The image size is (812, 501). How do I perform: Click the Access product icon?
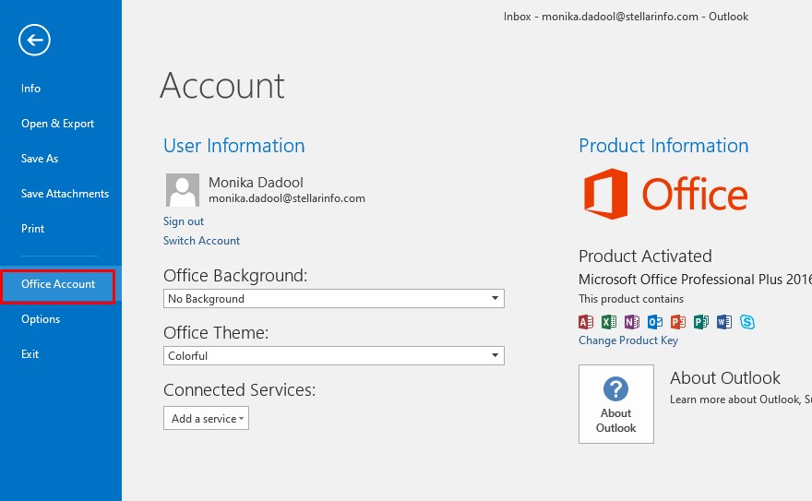tap(586, 322)
